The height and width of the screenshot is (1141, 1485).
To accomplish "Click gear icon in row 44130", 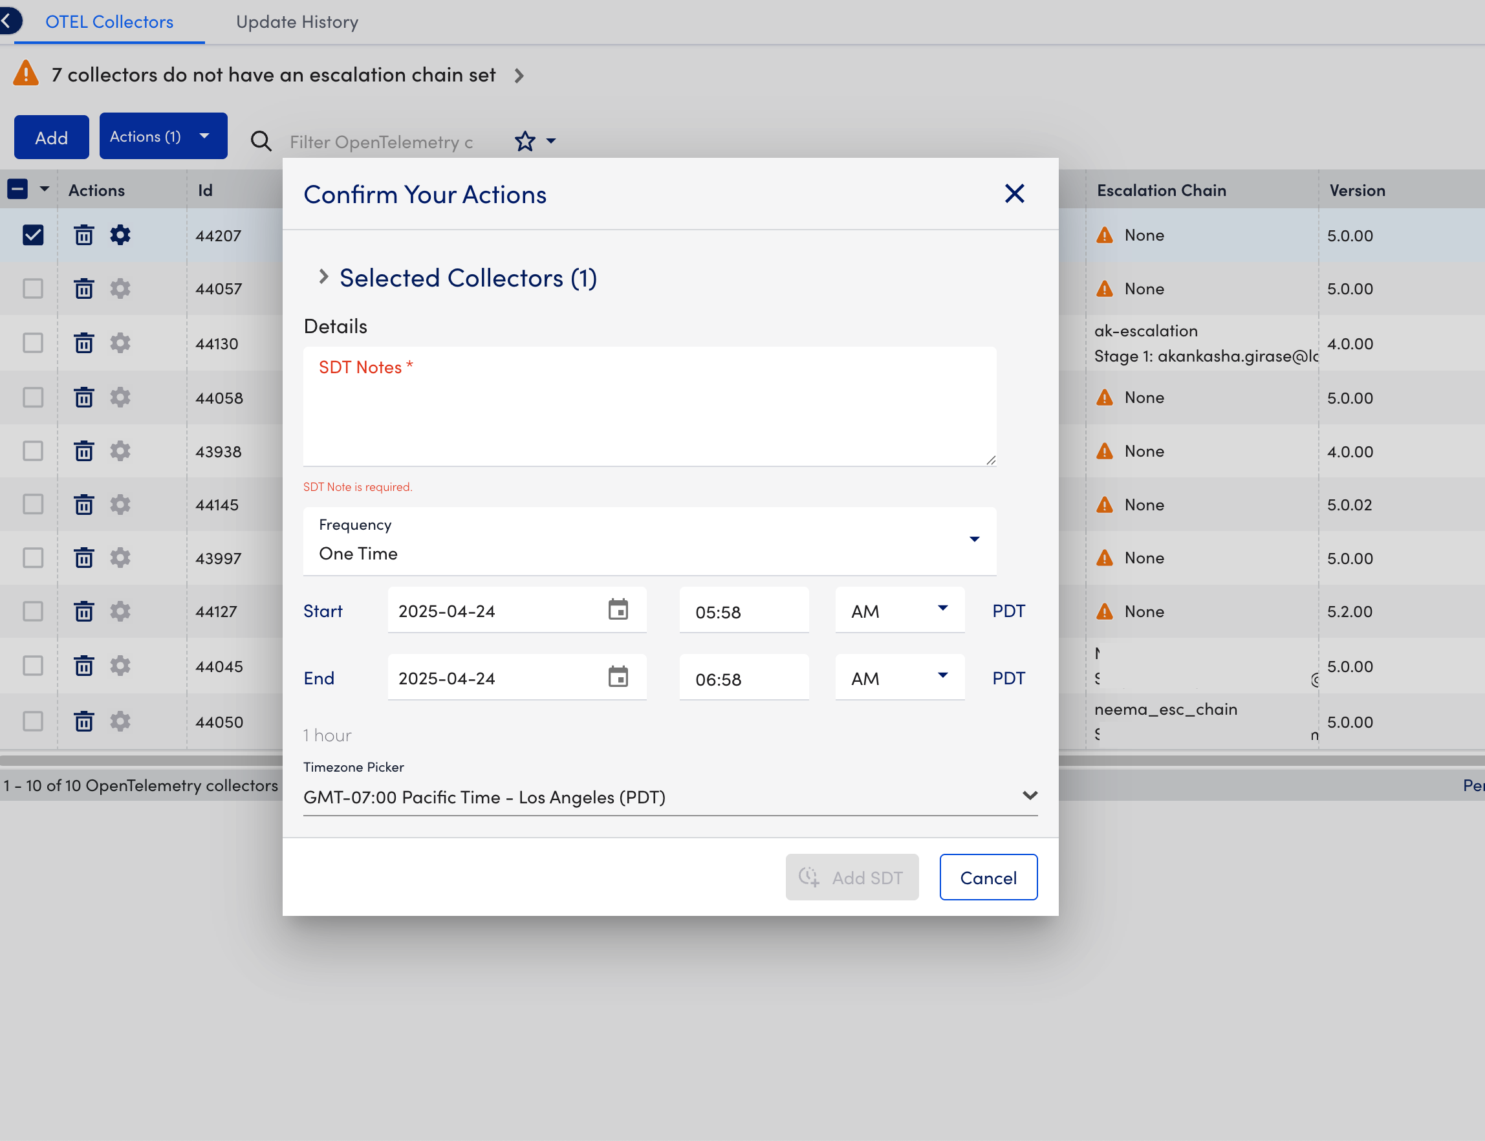I will click(x=120, y=343).
